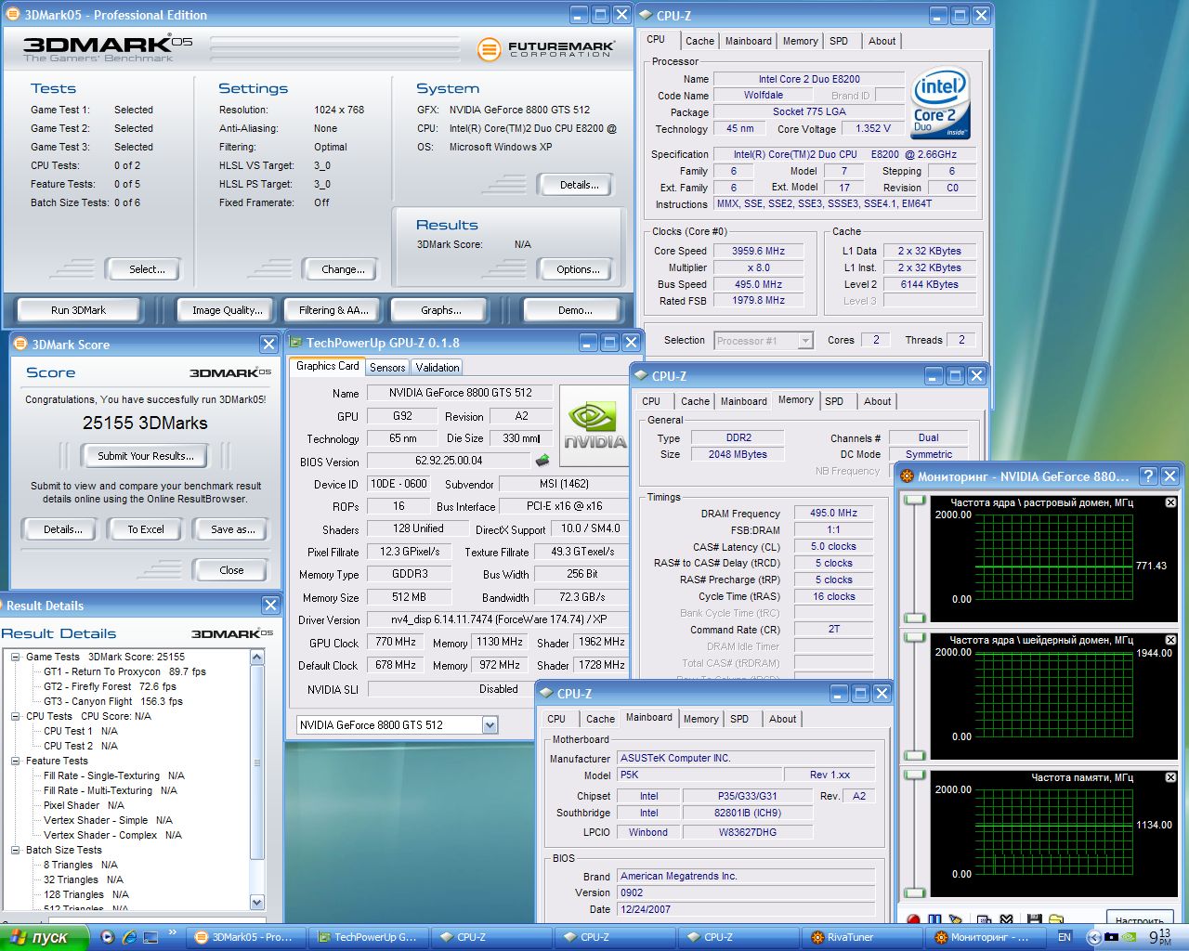This screenshot has height=951, width=1189.
Task: Click the Image Quality... button
Action: pyautogui.click(x=228, y=310)
